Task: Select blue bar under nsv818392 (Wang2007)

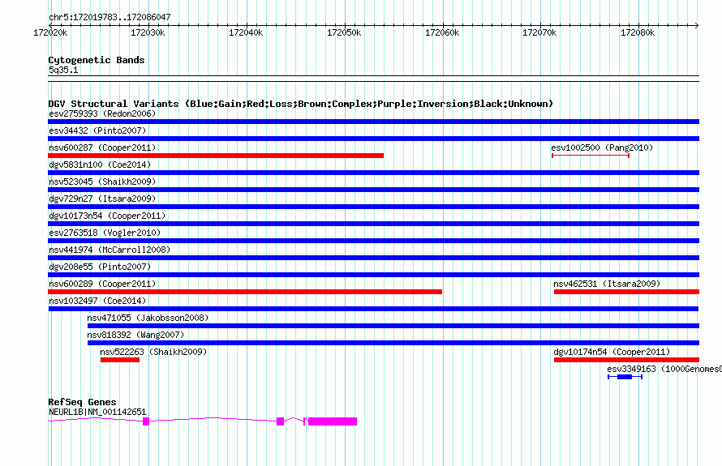Action: coord(393,343)
